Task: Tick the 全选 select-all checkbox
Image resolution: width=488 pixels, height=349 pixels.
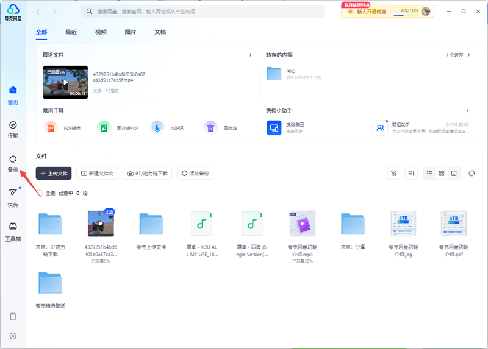Action: 39,192
